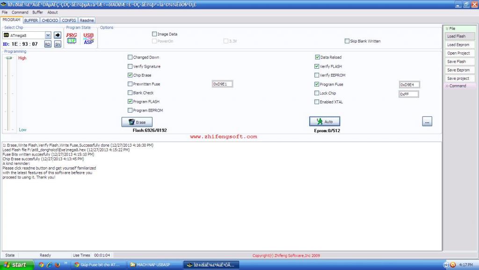Viewport: 479px width, 270px height.
Task: Switch to the CHECKIO tab
Action: click(50, 20)
